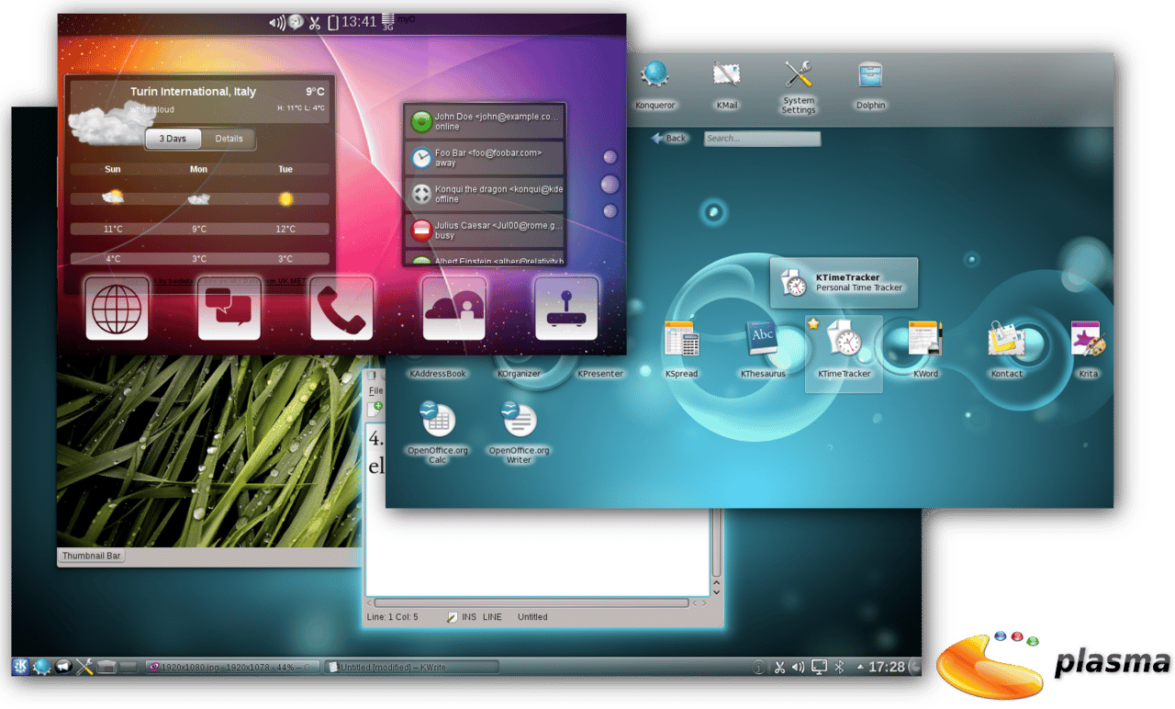Switch to the 3 Days weather tab

[173, 139]
